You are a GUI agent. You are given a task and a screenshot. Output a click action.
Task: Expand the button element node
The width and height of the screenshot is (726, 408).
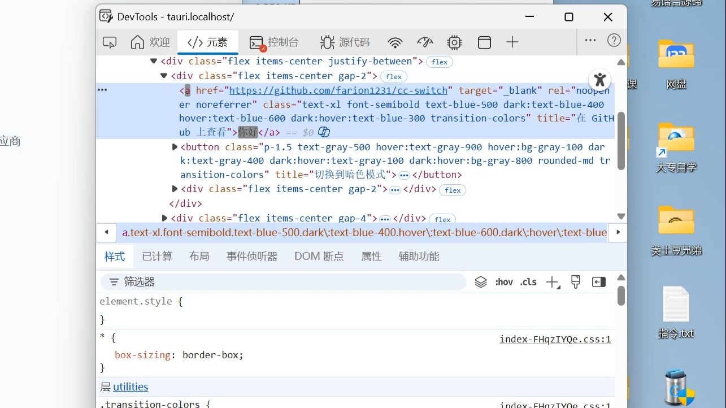click(175, 146)
